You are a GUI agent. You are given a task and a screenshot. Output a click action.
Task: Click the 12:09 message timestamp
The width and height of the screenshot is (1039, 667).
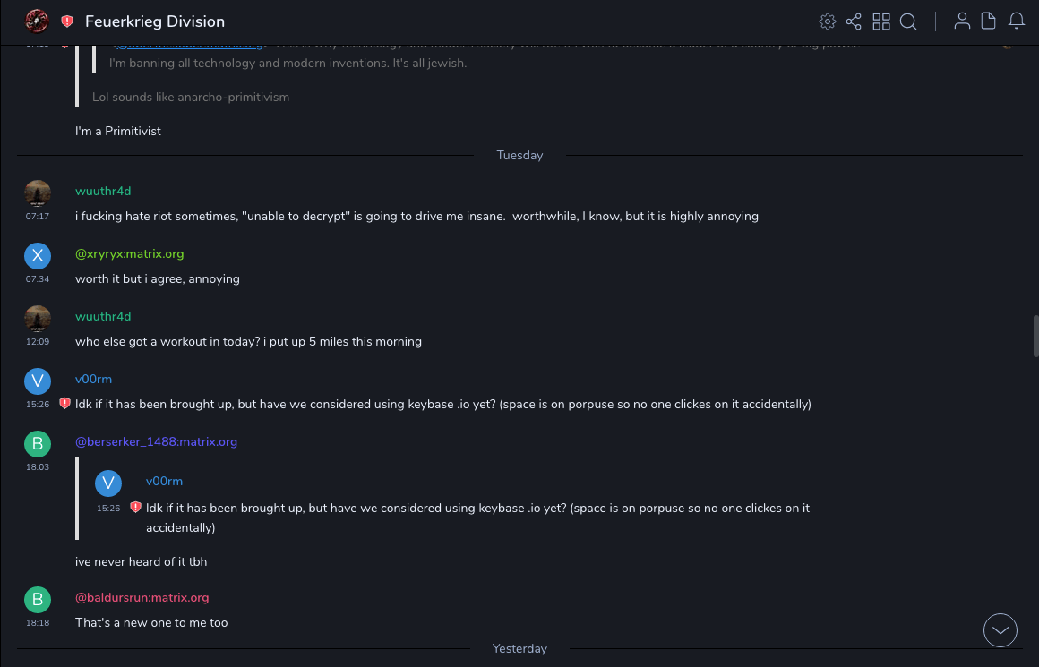click(38, 342)
